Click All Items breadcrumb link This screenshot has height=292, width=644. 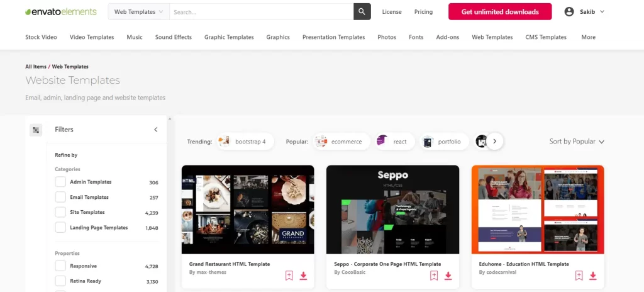36,67
